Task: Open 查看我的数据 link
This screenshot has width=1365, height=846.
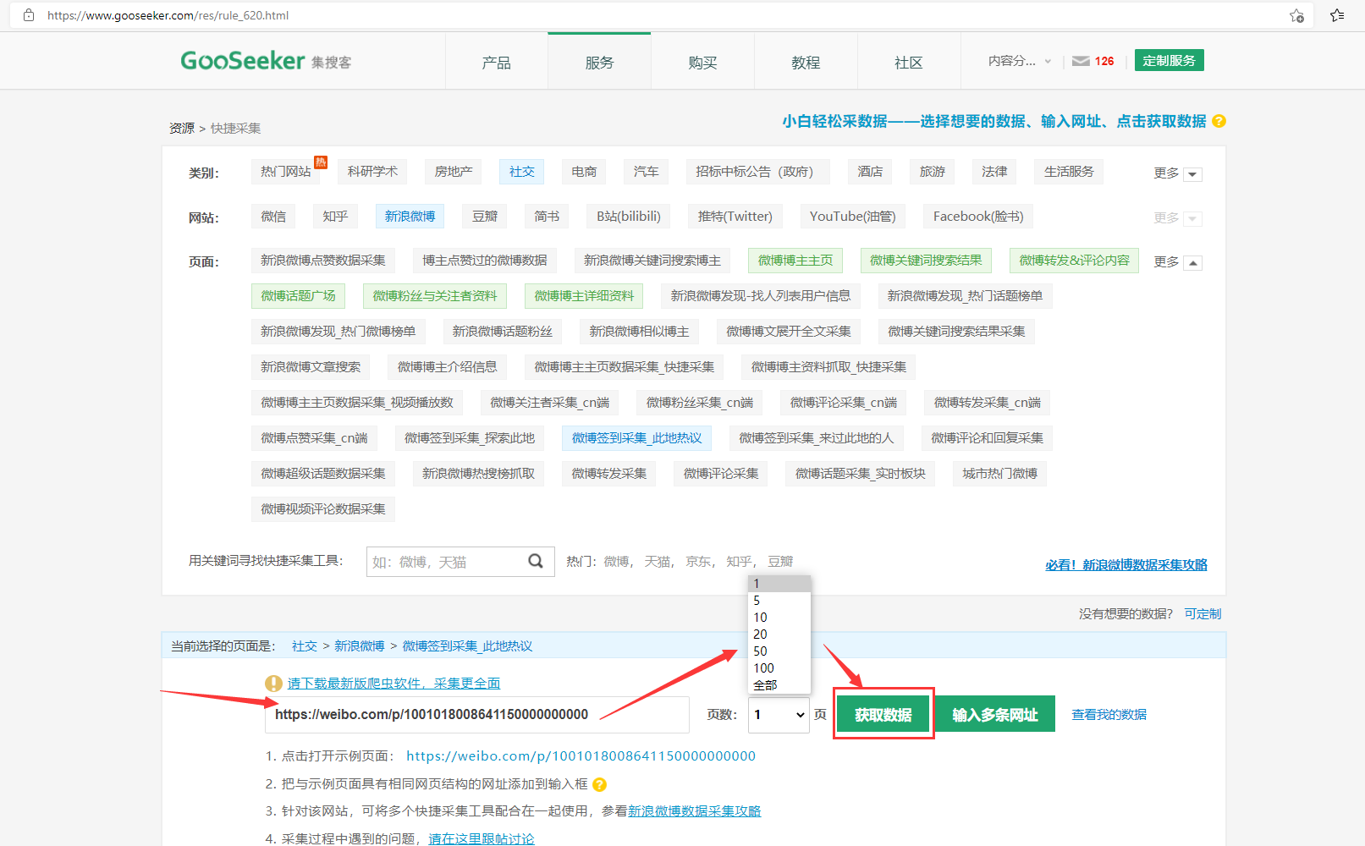Action: pos(1109,715)
